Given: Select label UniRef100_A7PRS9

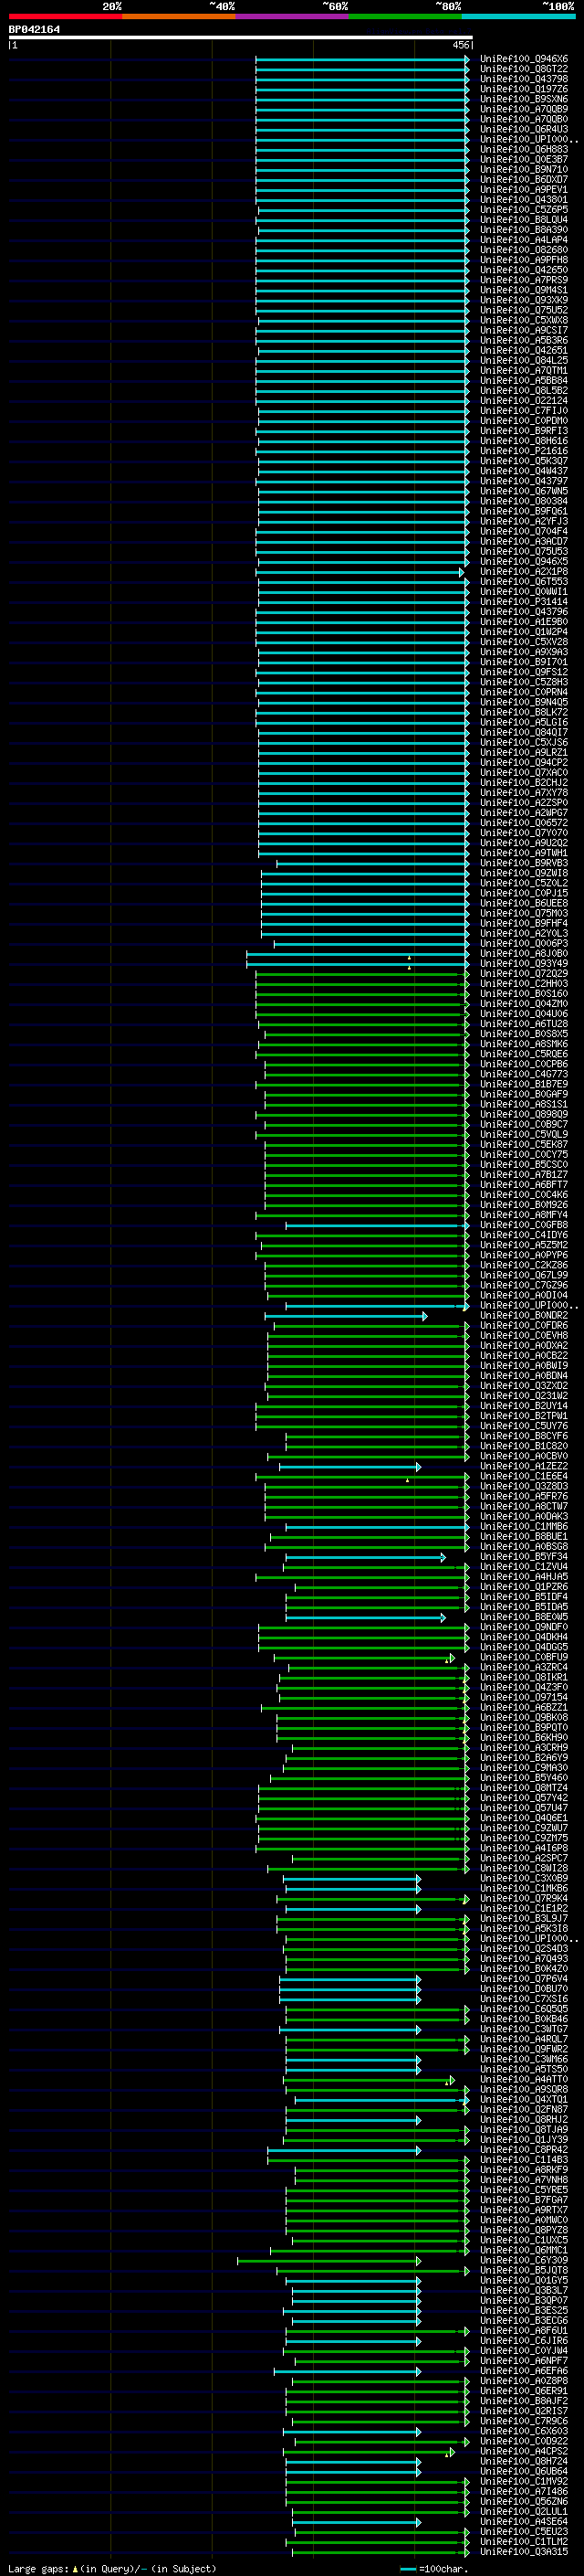Looking at the screenshot, I should (x=523, y=280).
